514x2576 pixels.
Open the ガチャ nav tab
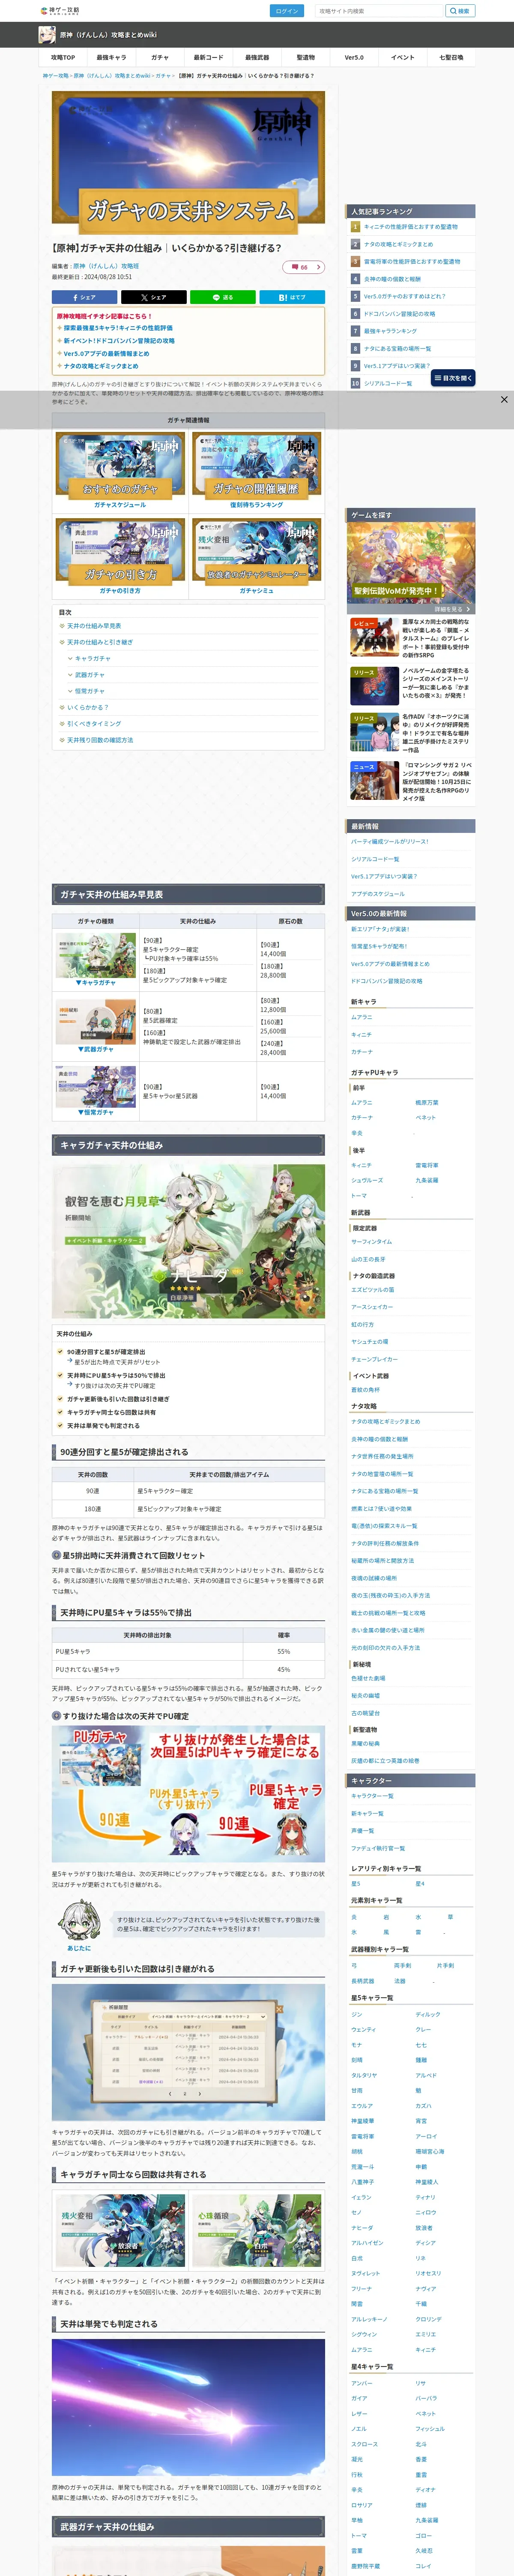pos(160,58)
